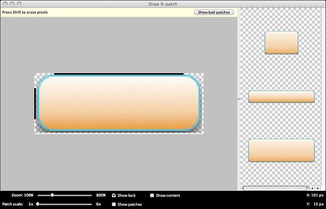Click the pane splitter collapse arrow
326x209 pixels.
click(x=239, y=99)
